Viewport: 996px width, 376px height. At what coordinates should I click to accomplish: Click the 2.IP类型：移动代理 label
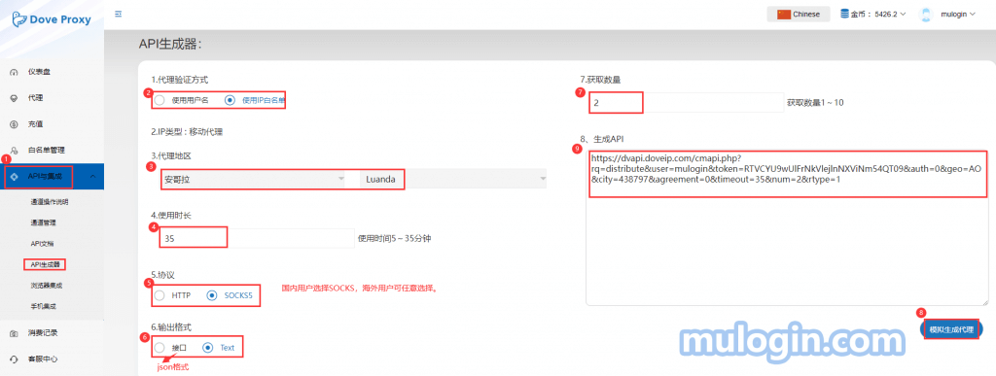(x=187, y=132)
